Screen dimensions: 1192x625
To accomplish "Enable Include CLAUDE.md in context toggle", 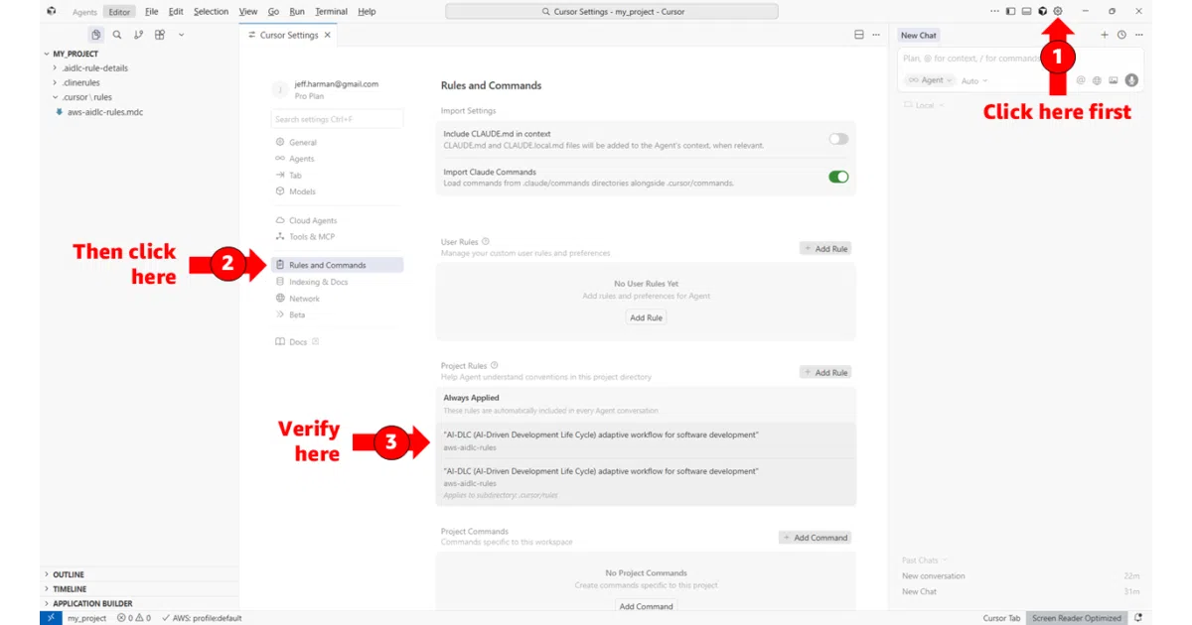I will click(839, 139).
